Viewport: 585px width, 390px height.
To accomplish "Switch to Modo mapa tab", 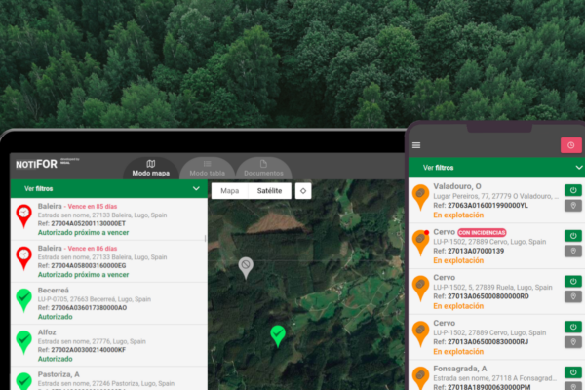I will 151,169.
